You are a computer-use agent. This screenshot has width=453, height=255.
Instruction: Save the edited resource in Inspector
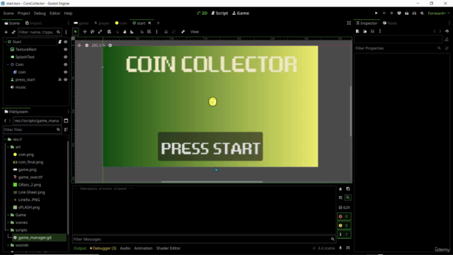(372, 31)
